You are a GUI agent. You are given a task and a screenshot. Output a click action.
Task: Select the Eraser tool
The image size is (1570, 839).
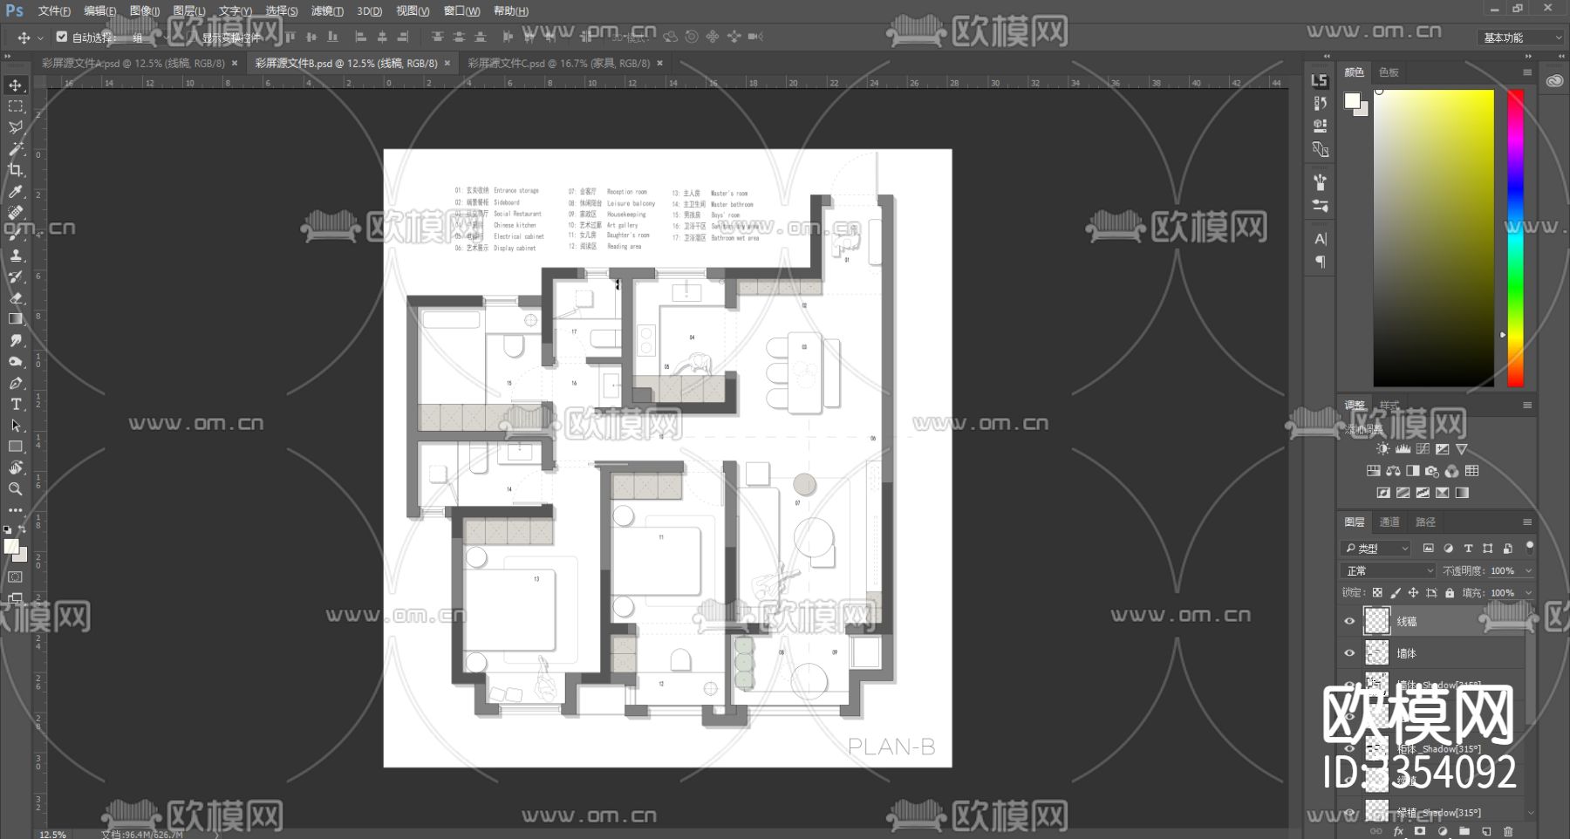pyautogui.click(x=16, y=297)
